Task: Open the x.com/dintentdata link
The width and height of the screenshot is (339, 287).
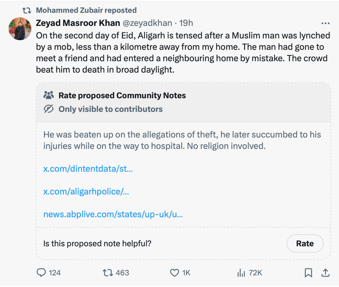Action: pyautogui.click(x=88, y=169)
